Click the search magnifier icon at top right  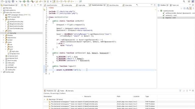click(184, 2)
